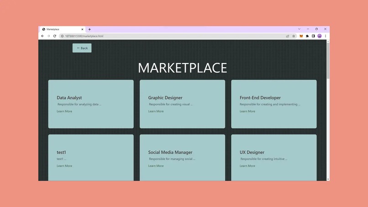Open the three-dot Chrome menu
This screenshot has width=368, height=207.
click(326, 36)
